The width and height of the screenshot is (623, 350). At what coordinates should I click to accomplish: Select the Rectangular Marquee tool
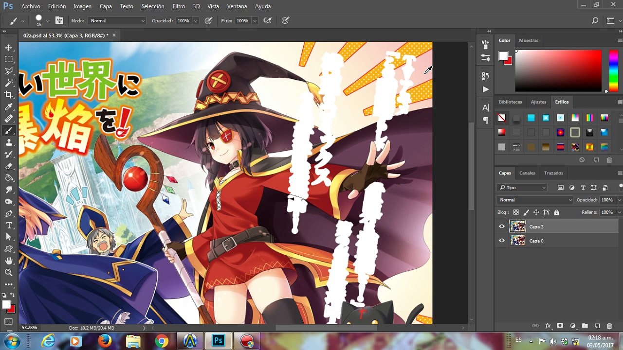(x=9, y=59)
